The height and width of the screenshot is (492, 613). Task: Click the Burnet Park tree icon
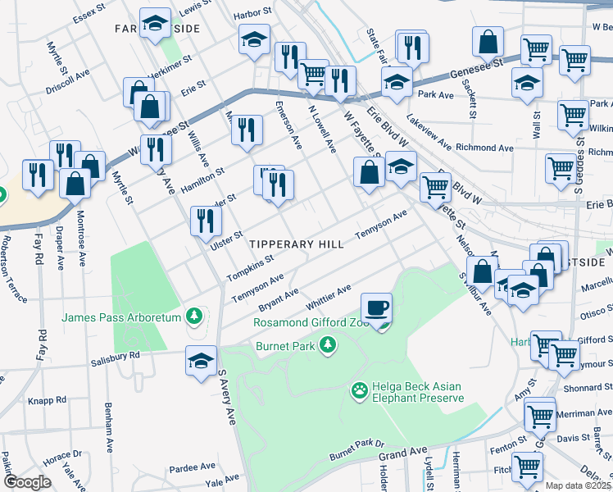coord(329,344)
